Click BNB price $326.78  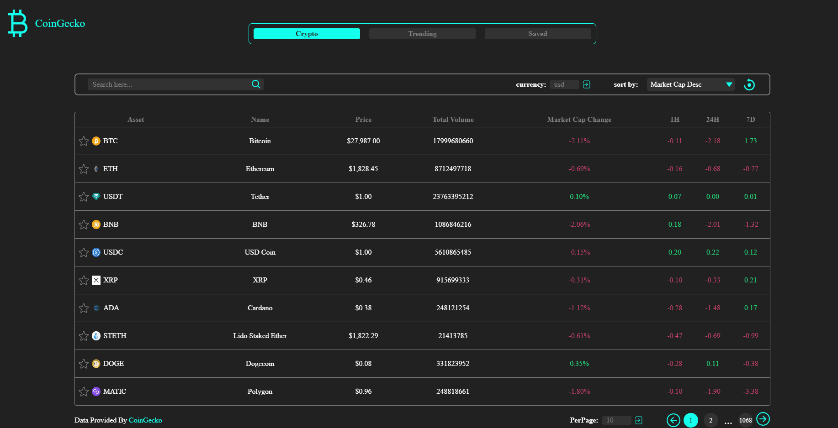click(363, 224)
